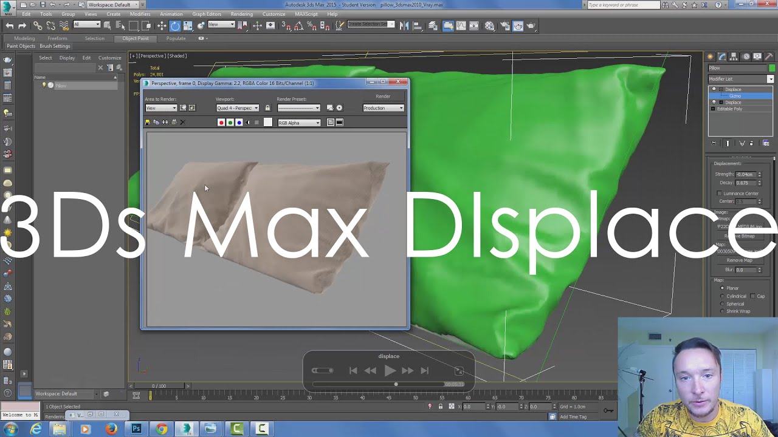This screenshot has height=437, width=778.
Task: Open Photoshop from the taskbar
Action: click(x=136, y=429)
